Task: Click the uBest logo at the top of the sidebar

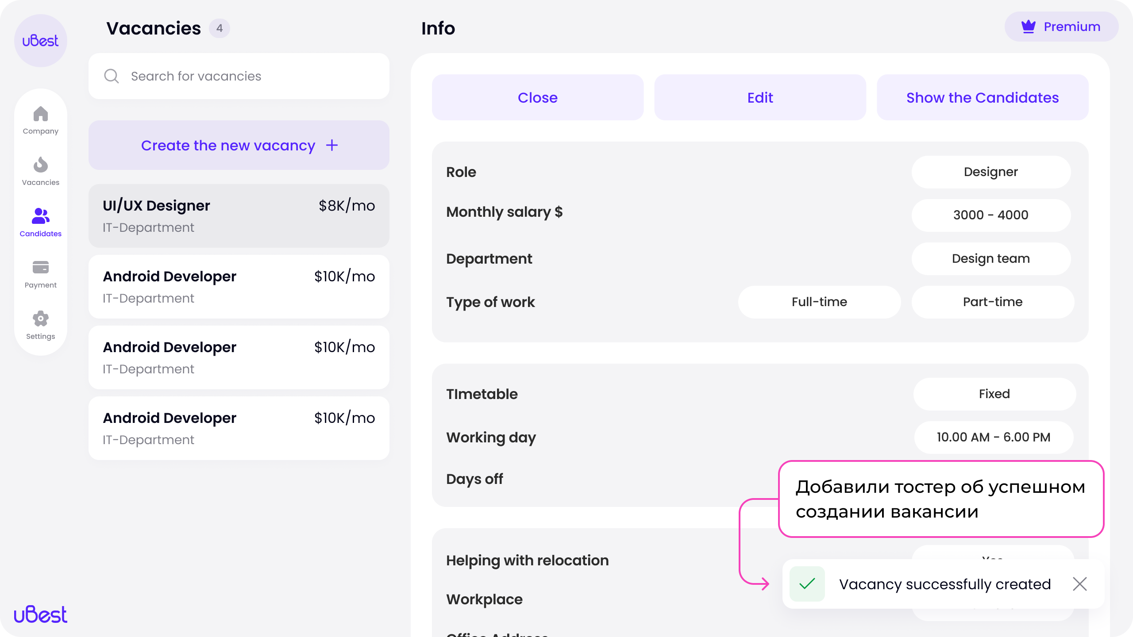Action: [40, 41]
